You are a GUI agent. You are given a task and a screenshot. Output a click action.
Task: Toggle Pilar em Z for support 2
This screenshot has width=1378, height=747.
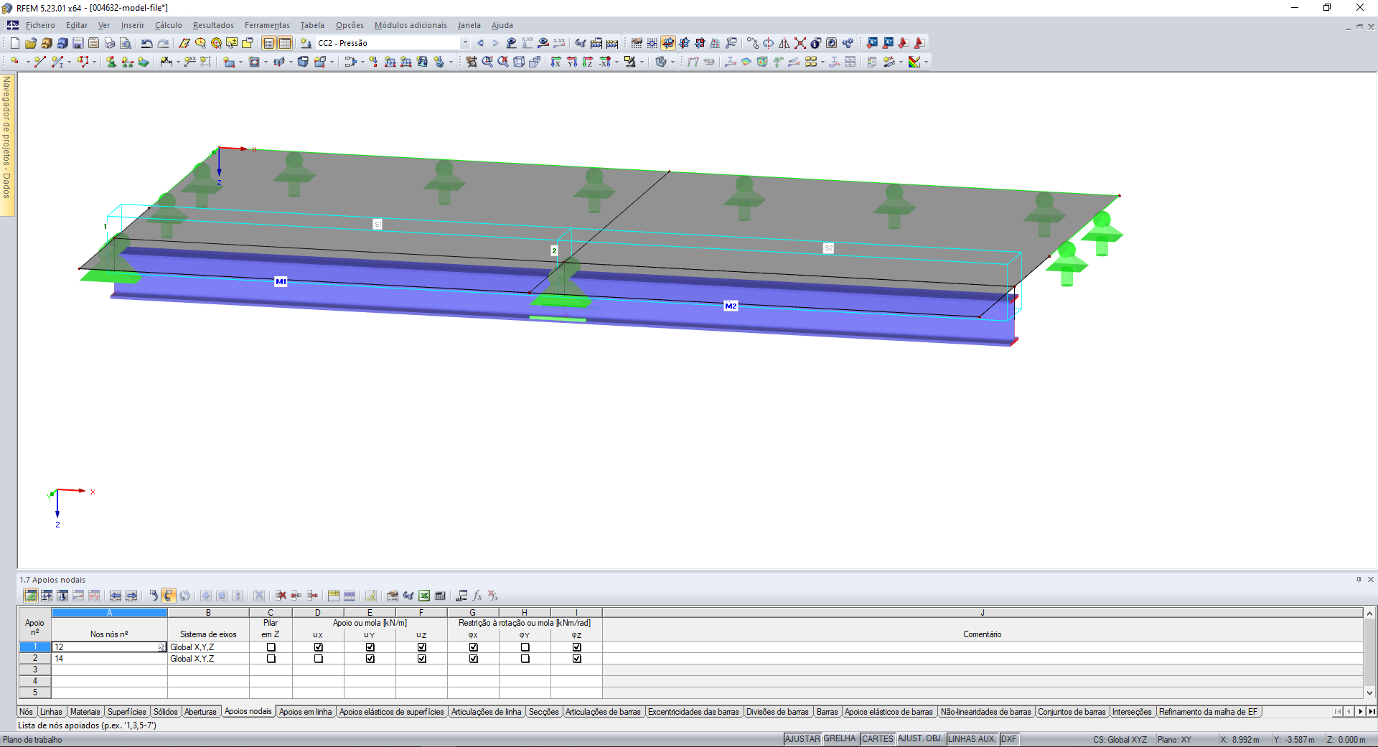click(x=271, y=659)
